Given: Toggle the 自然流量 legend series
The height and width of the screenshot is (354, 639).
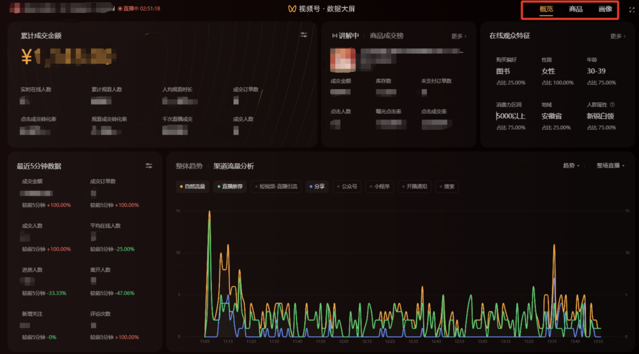Looking at the screenshot, I should (192, 186).
